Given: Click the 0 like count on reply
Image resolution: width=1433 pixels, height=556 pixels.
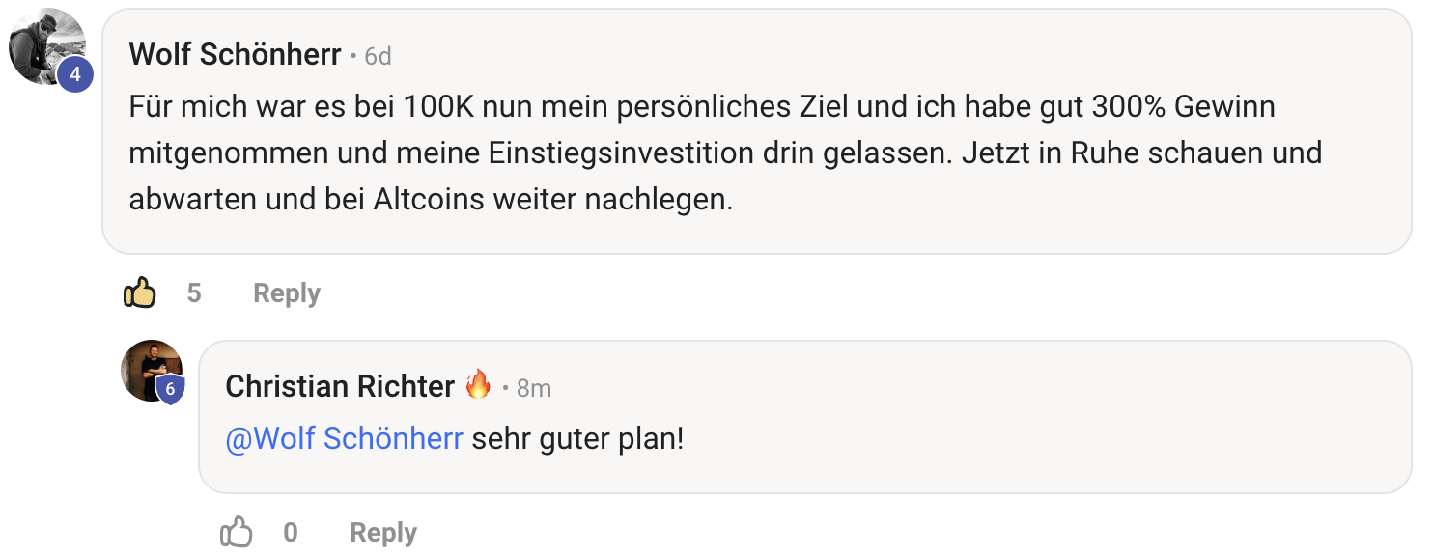Looking at the screenshot, I should click(291, 533).
